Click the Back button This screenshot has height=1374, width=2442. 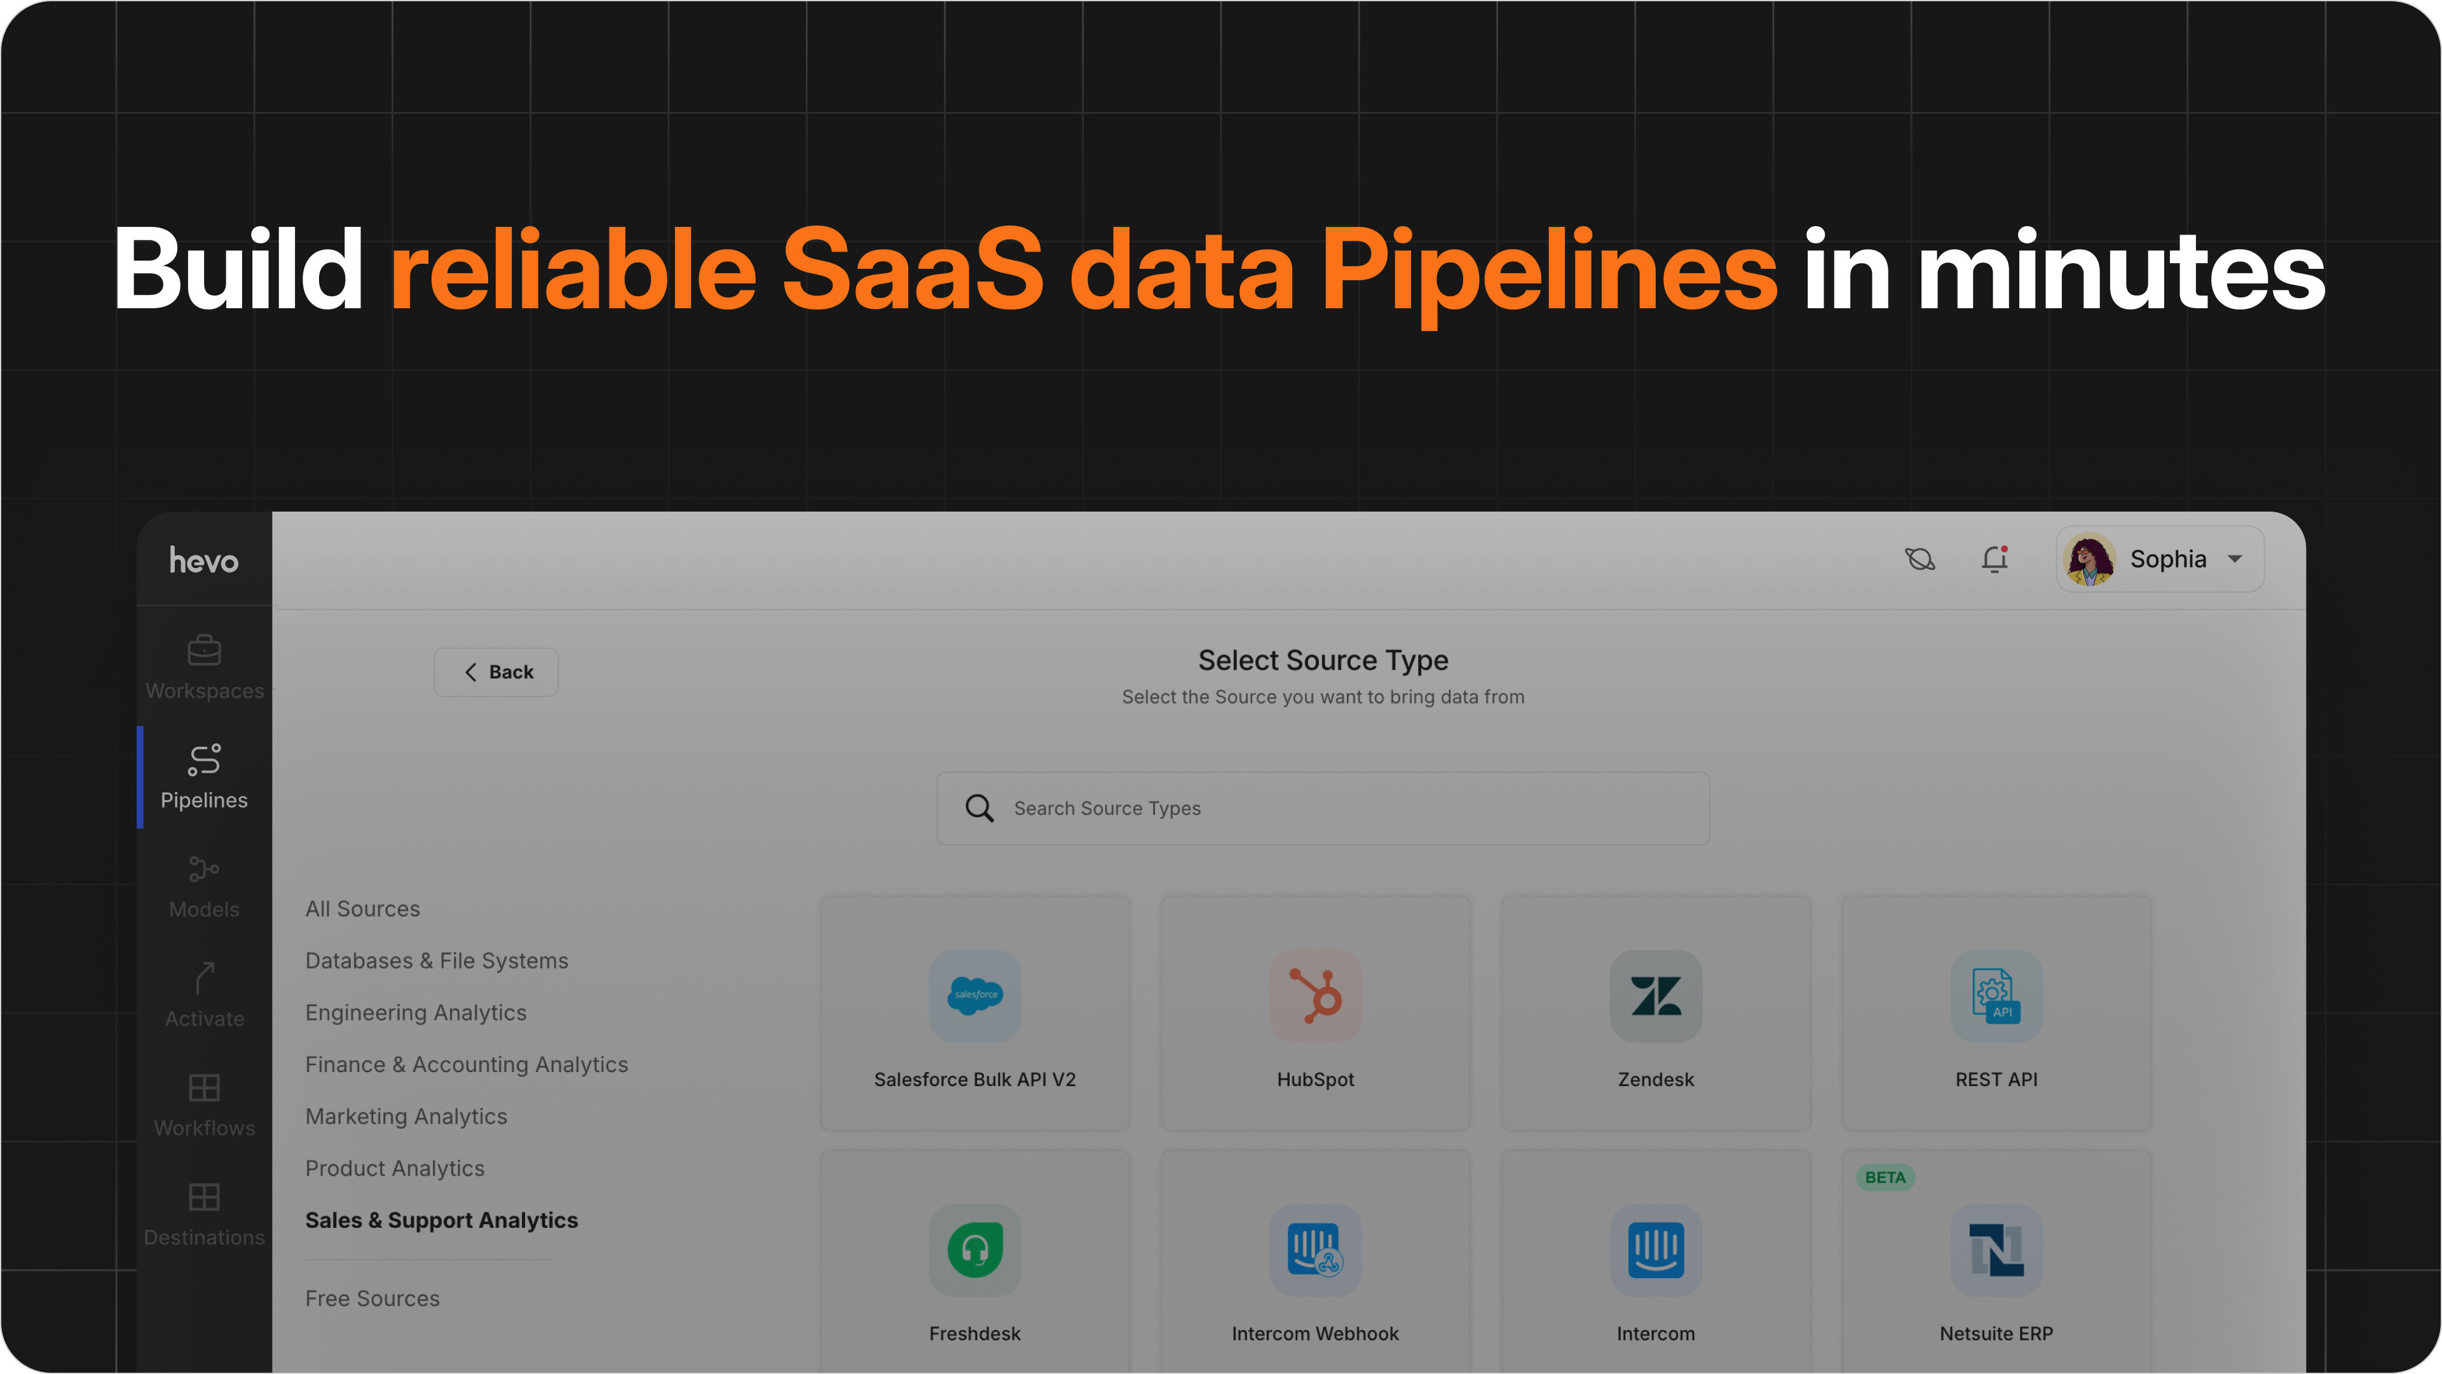tap(496, 671)
